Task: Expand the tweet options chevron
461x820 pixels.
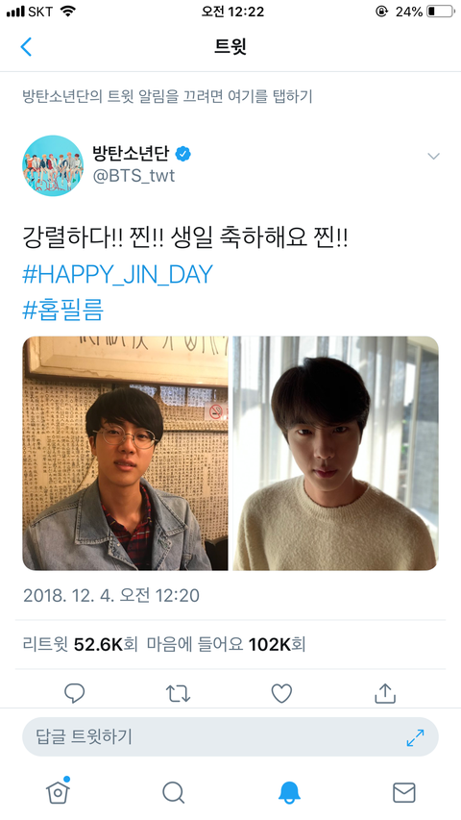Action: coord(433,156)
